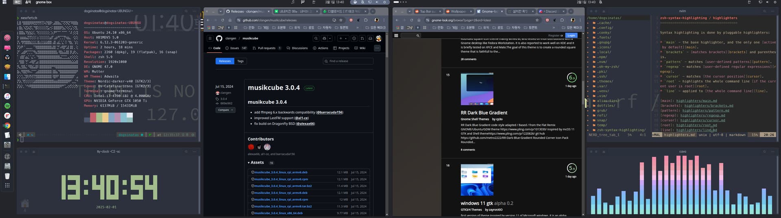Screen dimensions: 781x218
Task: Open GitHub issues header circle icon
Action: (x=354, y=38)
